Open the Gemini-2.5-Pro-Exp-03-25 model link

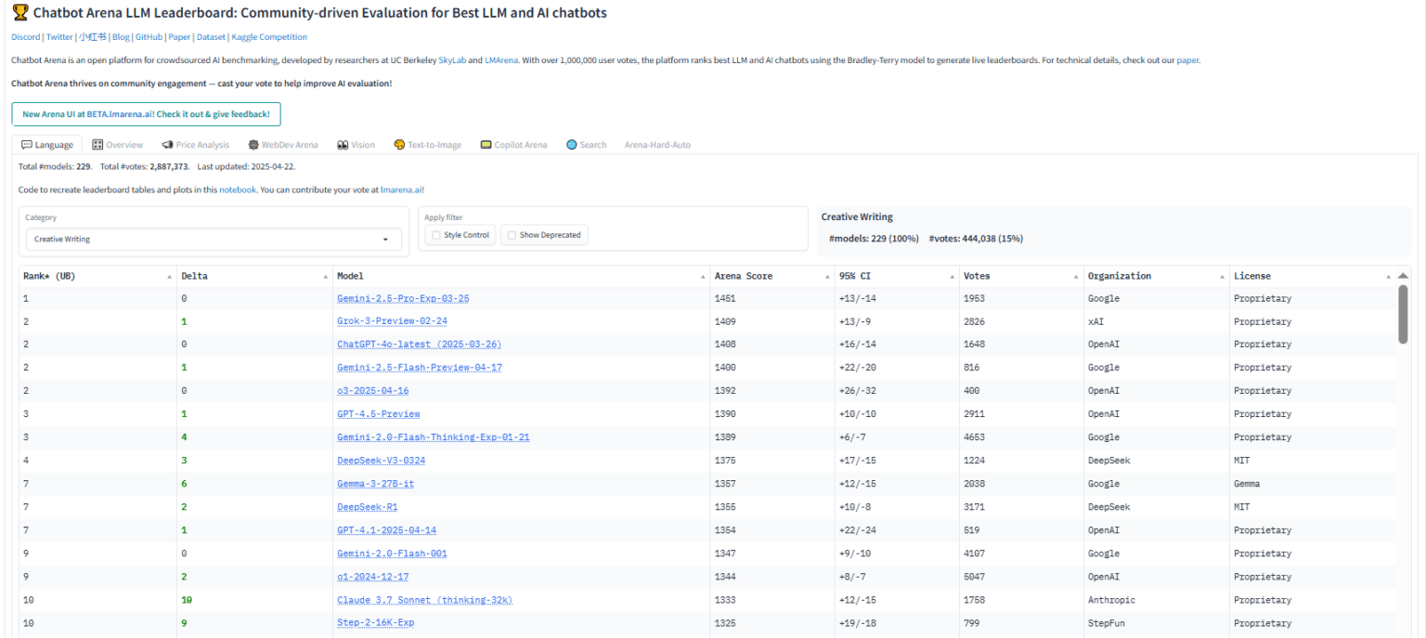click(403, 299)
